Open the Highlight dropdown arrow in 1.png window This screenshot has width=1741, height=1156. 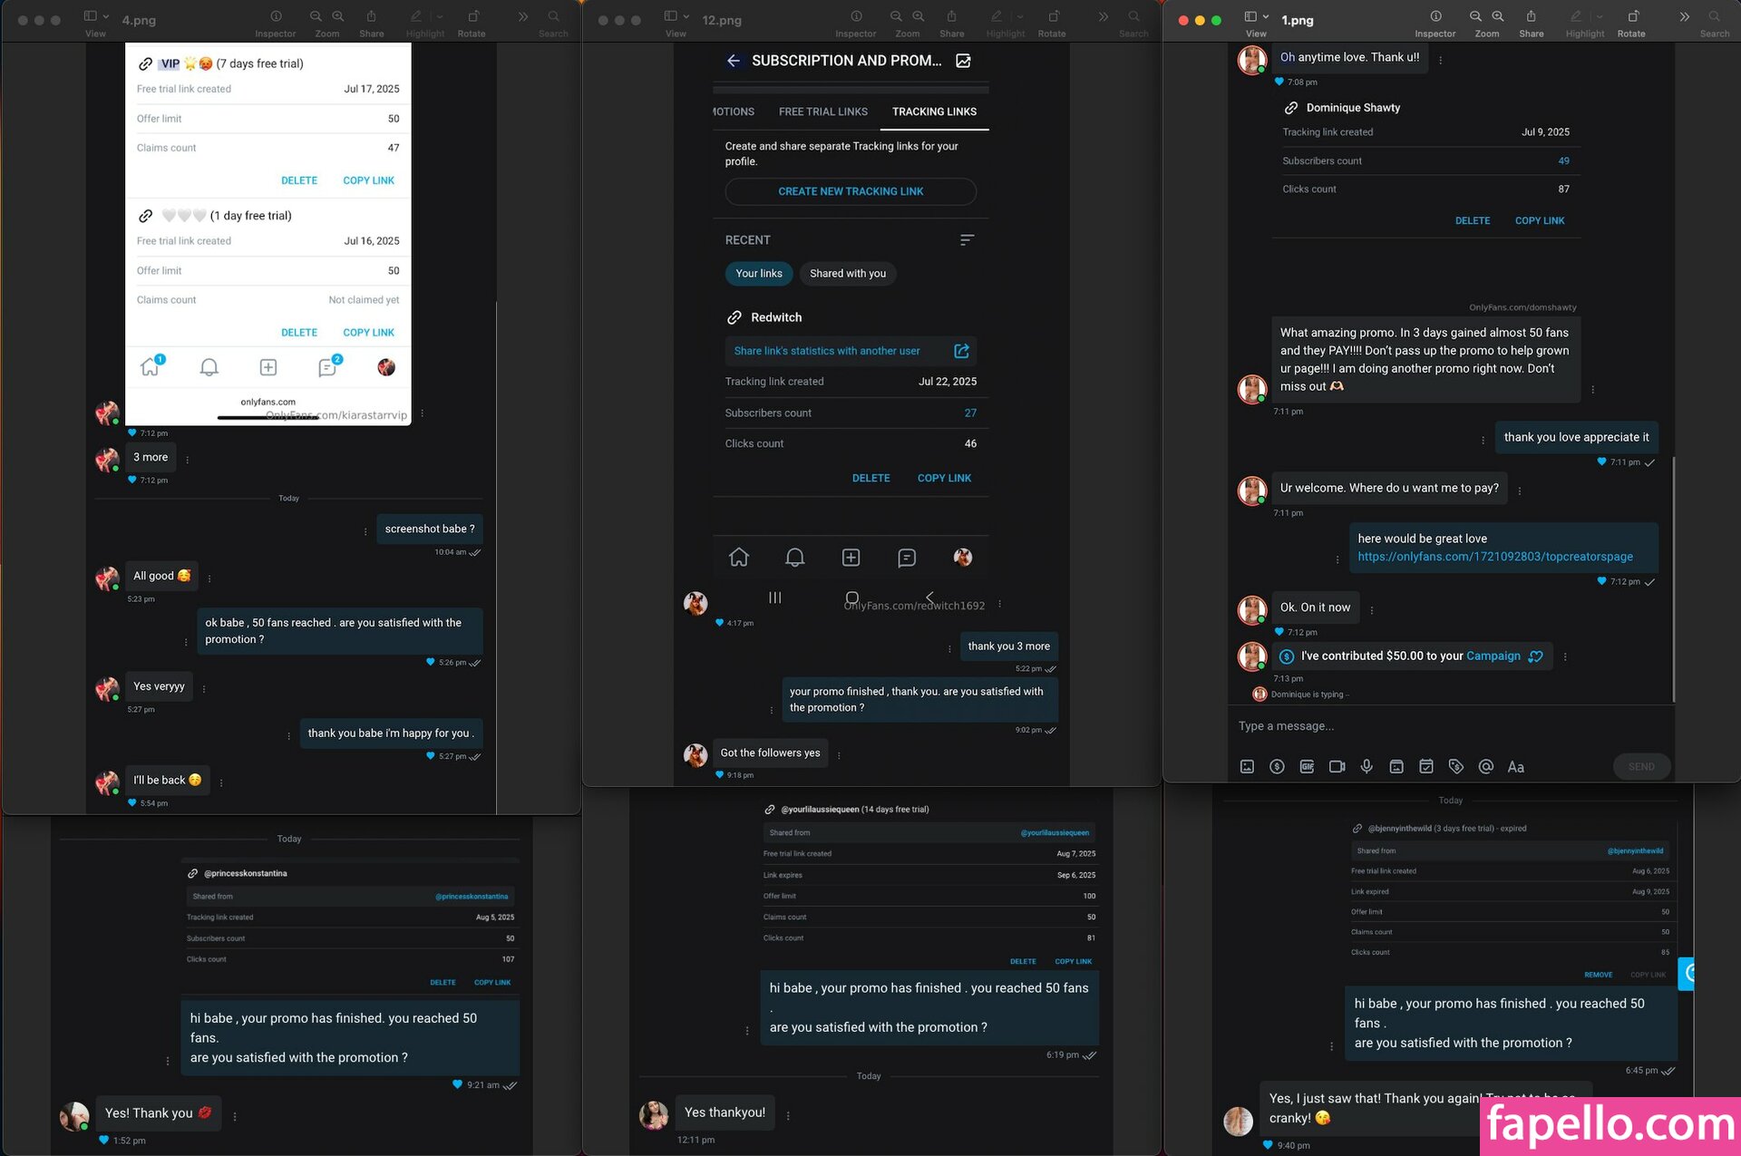[x=1600, y=17]
